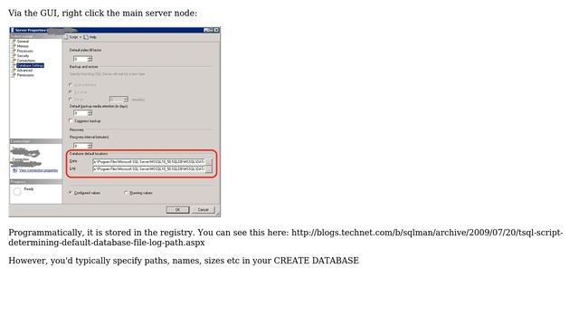Select the General page in Server Properties
Screen dimensions: 579x326
pos(23,42)
